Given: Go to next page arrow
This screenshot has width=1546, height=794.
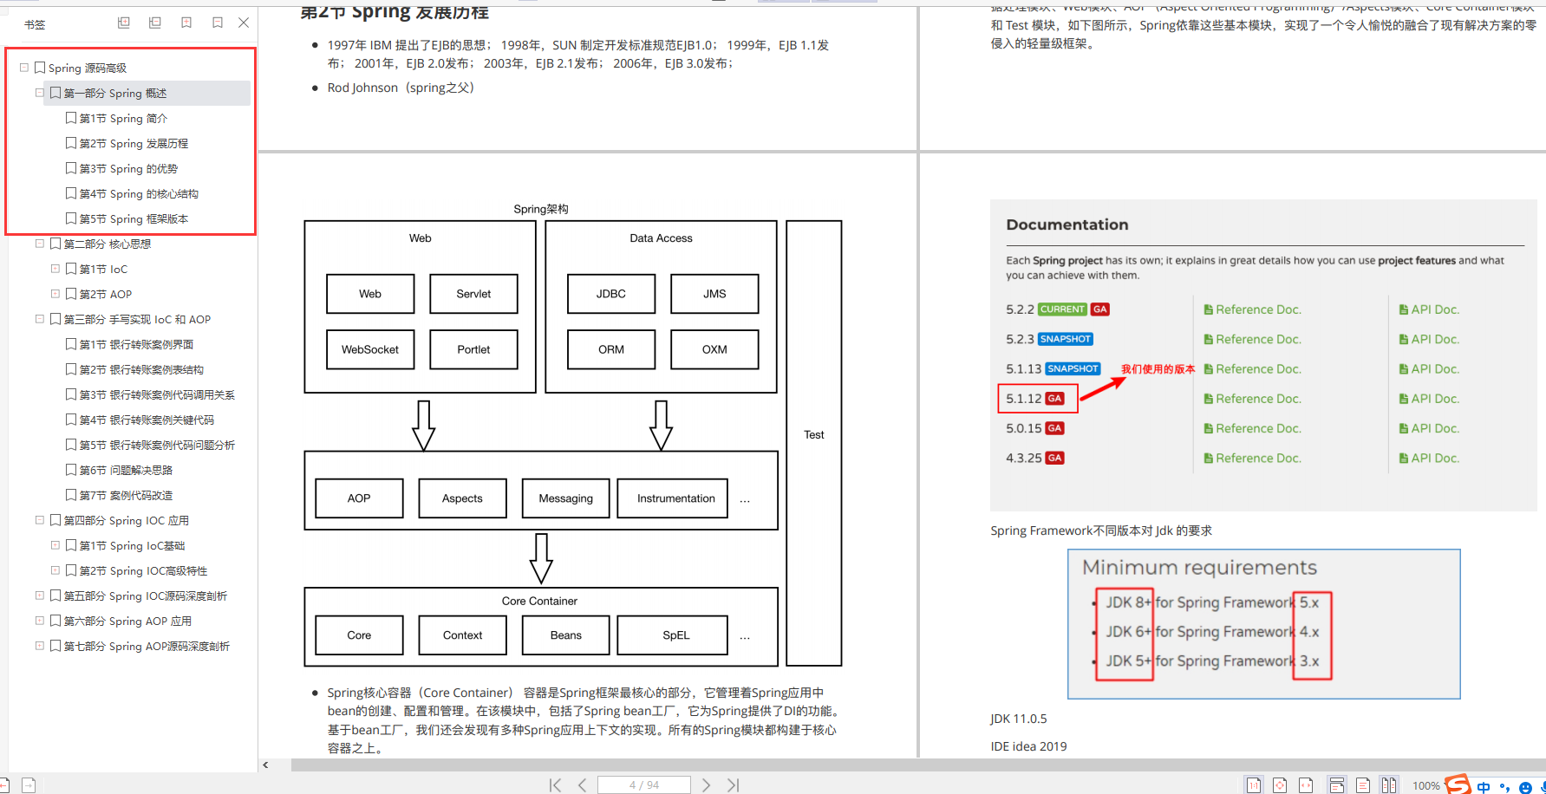Looking at the screenshot, I should [706, 784].
